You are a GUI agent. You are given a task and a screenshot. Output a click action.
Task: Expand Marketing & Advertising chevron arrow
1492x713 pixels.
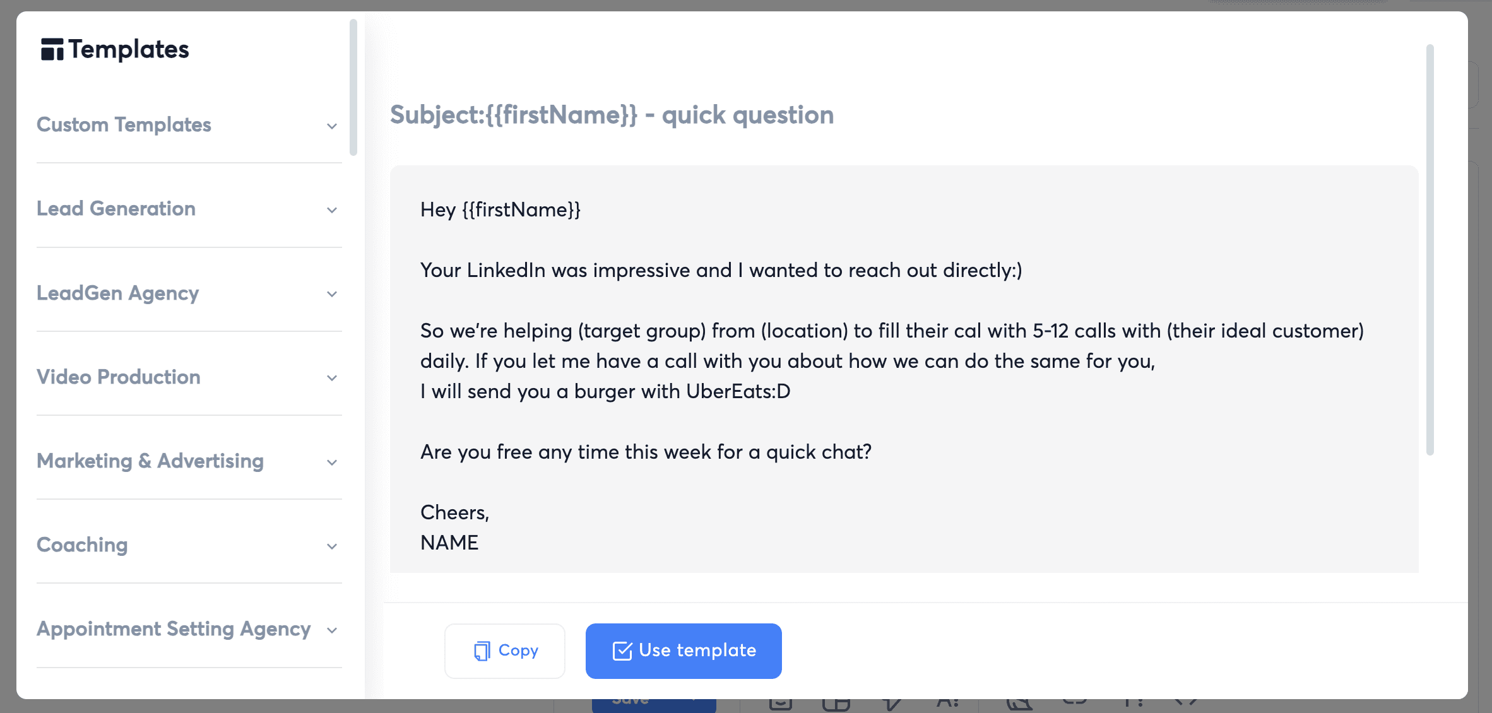click(x=332, y=463)
